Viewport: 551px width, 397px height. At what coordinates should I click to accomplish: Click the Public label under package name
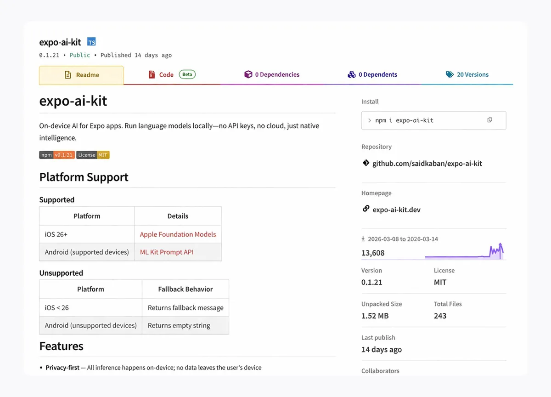click(x=80, y=55)
